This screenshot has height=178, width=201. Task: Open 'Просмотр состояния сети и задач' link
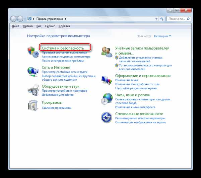[64, 72]
